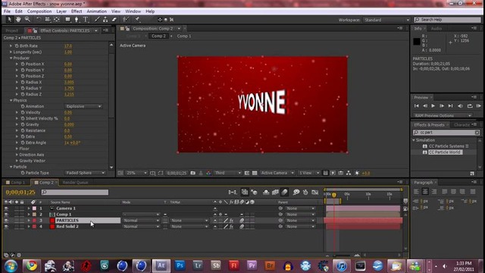485x273 pixels.
Task: Select the Clone Stamp tool
Action: pos(105,20)
